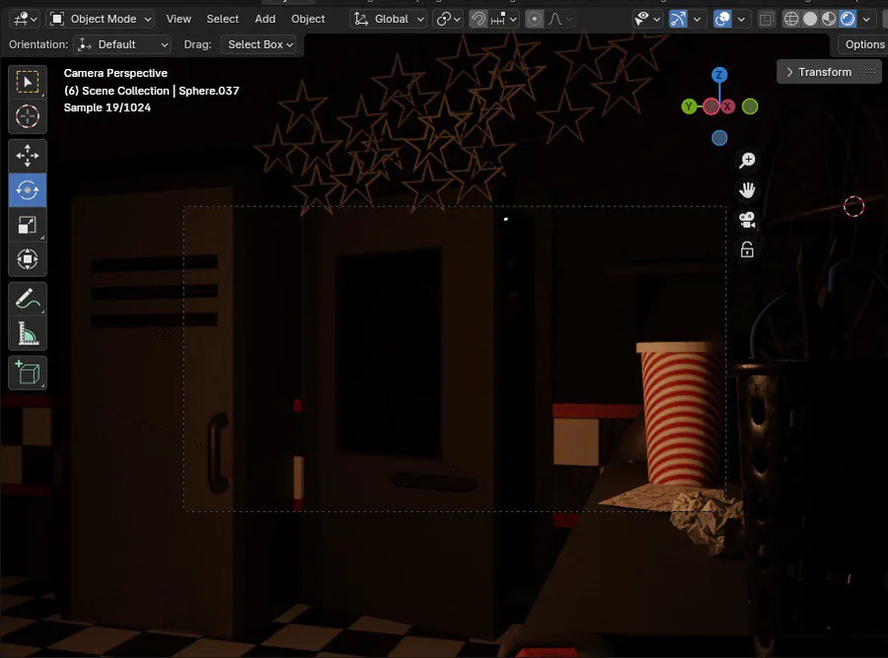Viewport: 888px width, 658px height.
Task: Toggle X-Ray mode in header
Action: [766, 20]
